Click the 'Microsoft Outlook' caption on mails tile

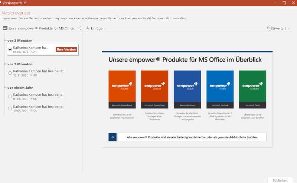220,105
